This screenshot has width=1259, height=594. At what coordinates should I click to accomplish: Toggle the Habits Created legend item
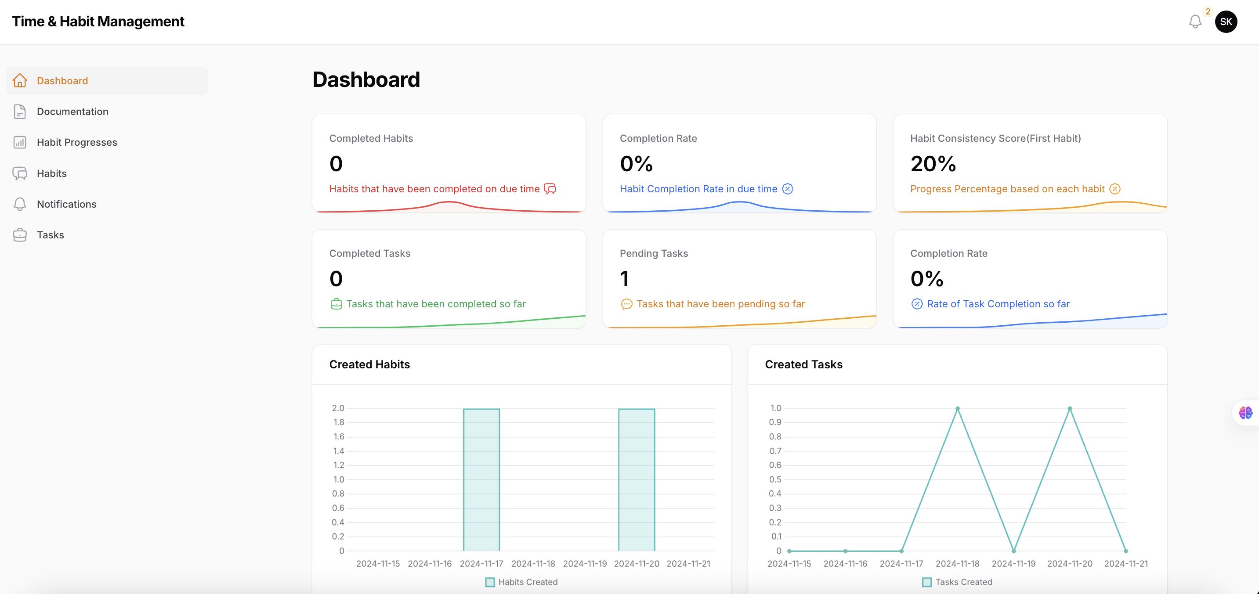click(521, 582)
